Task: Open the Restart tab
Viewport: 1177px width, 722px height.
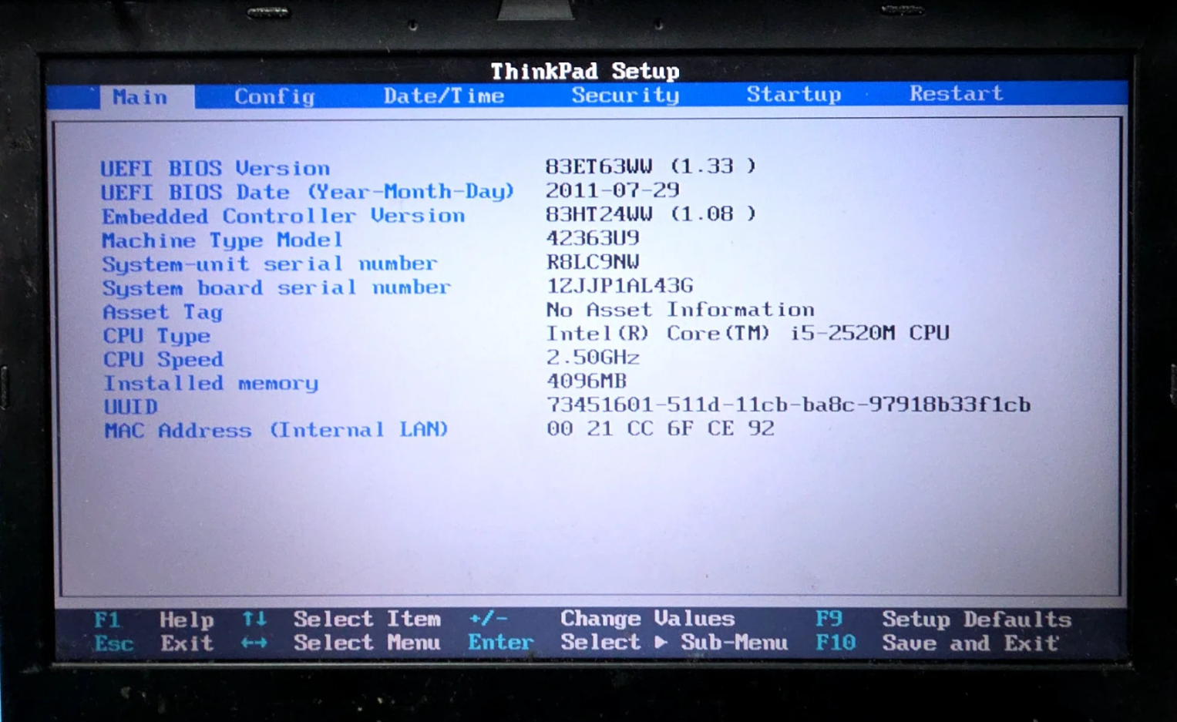Action: pyautogui.click(x=957, y=93)
